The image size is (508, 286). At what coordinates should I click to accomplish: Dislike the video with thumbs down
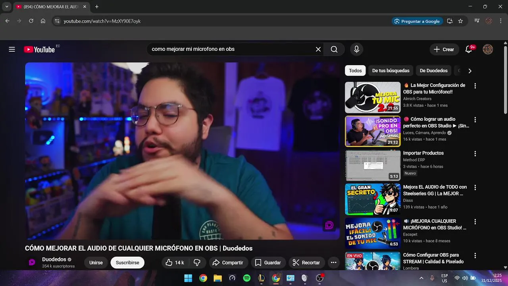[x=197, y=263]
